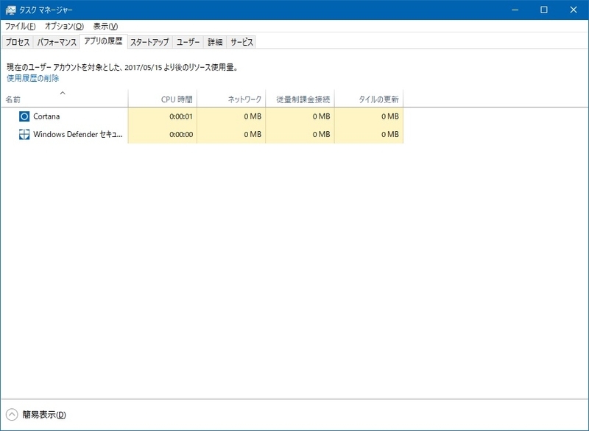Click Cortana ネットワーク 0 MB cell
The width and height of the screenshot is (589, 431).
point(231,116)
